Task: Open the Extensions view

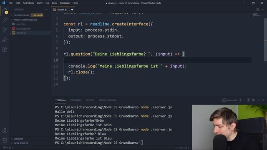Action: [x=5, y=49]
